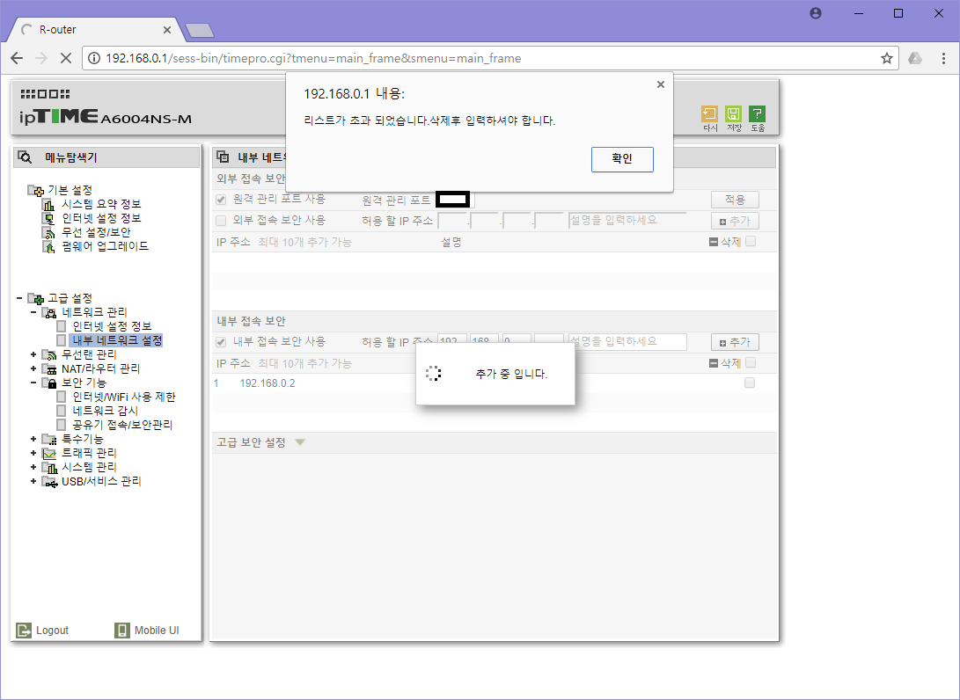Open 내부 네트워크 설정 in the menu tree

tap(118, 340)
